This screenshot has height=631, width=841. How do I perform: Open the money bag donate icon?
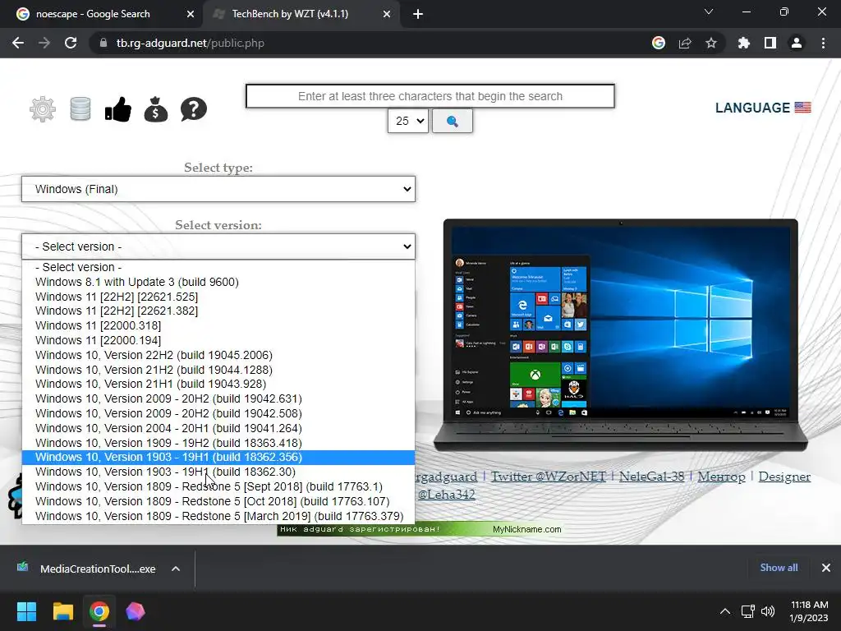(x=156, y=109)
